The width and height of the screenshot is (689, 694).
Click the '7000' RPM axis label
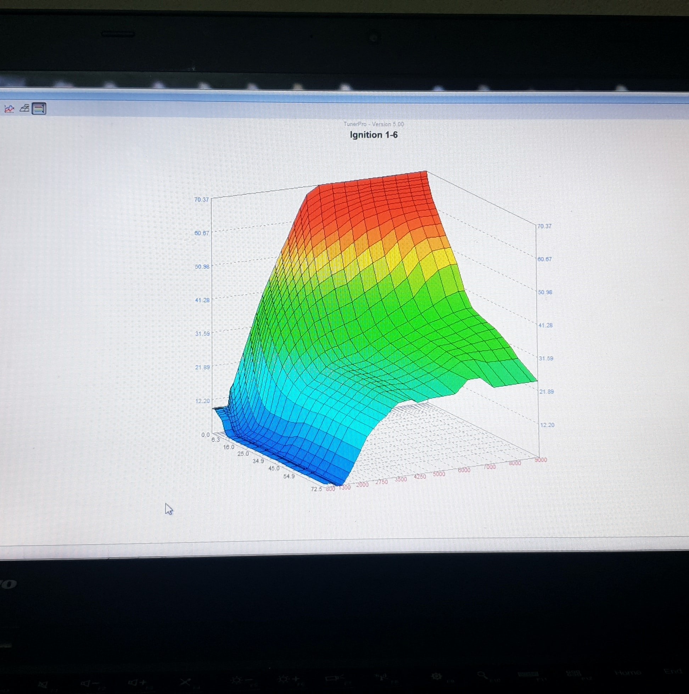click(489, 467)
